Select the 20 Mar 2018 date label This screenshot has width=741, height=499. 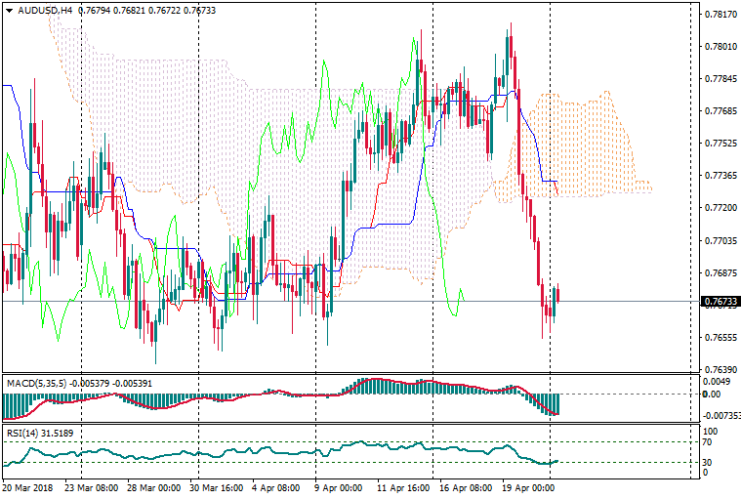coord(28,486)
